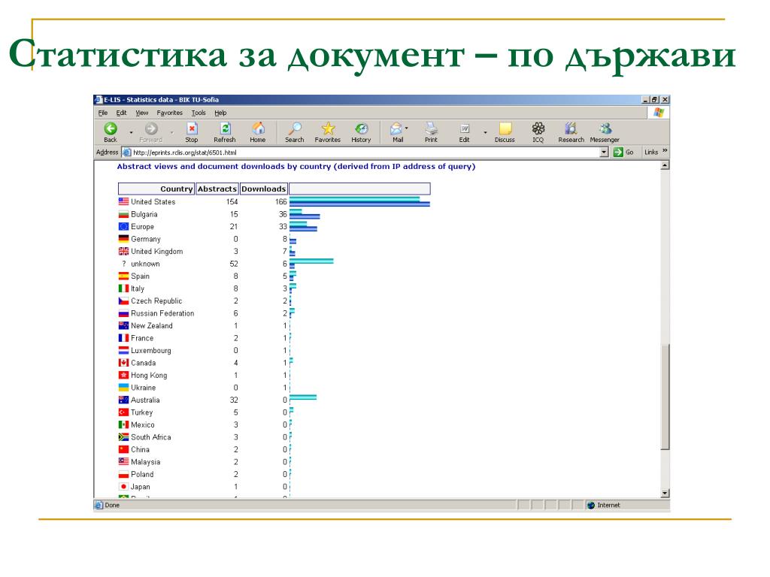Image resolution: width=770 pixels, height=577 pixels.
Task: Click the 'Czech Republic' country name
Action: point(156,301)
